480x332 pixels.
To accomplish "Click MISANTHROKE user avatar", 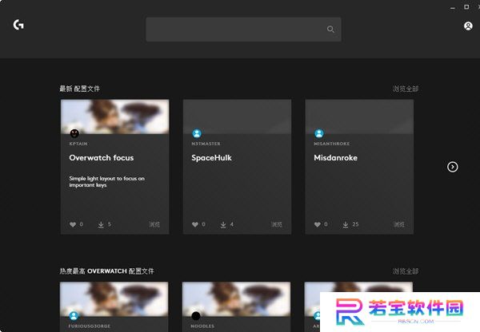I will (x=319, y=133).
